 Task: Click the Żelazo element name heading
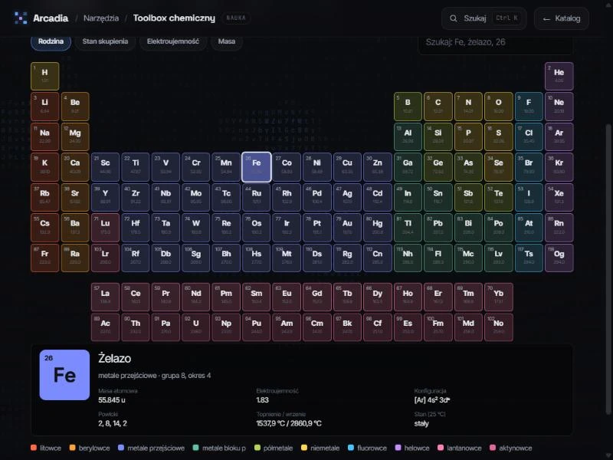click(114, 358)
